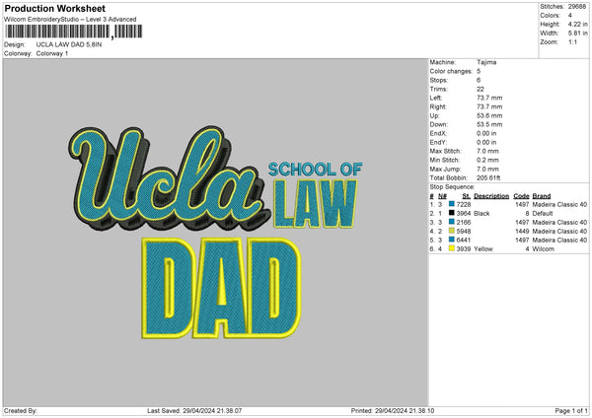Click the Stops label in machine info
Image resolution: width=592 pixels, height=418 pixels.
pyautogui.click(x=439, y=81)
